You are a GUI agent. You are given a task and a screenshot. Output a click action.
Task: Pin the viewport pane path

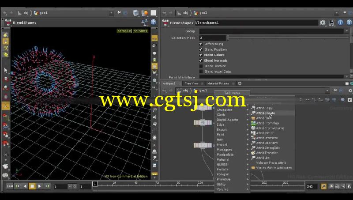(x=119, y=13)
